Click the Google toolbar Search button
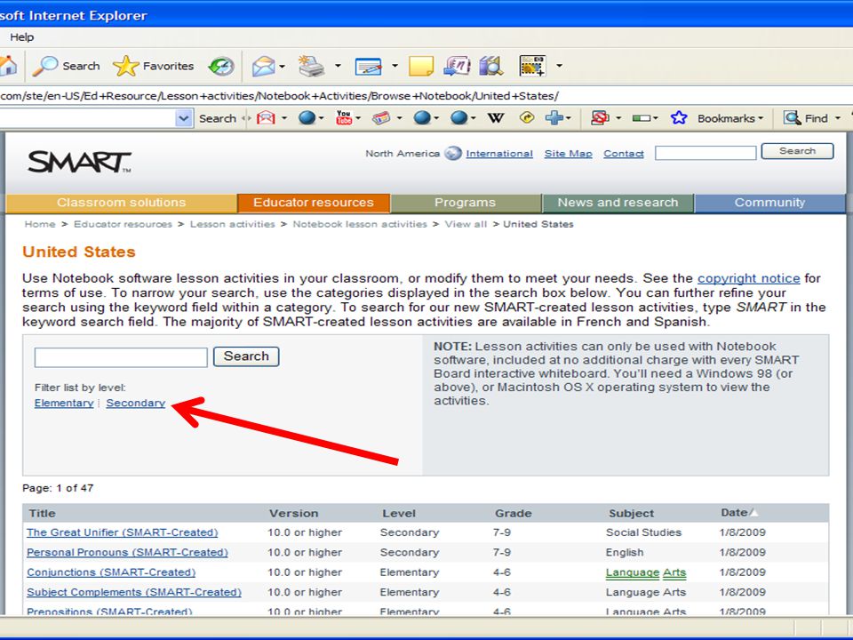 [x=218, y=118]
